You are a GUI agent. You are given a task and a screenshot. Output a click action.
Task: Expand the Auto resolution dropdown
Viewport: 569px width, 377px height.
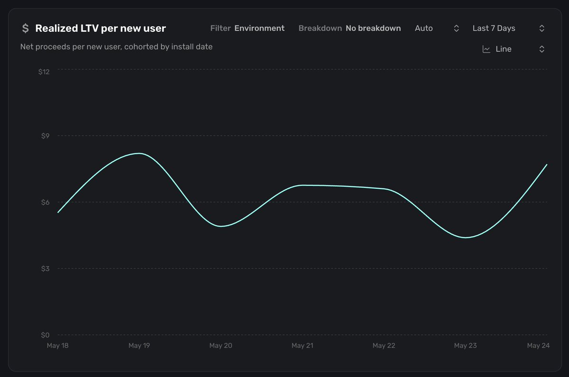tap(437, 28)
